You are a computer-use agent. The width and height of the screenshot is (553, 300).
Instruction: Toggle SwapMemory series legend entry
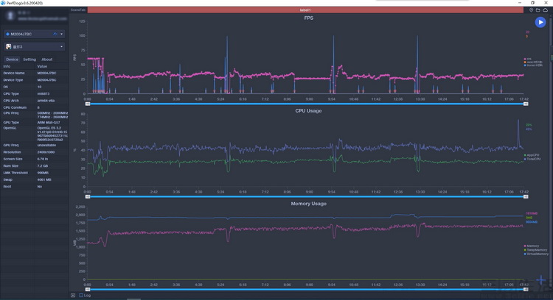[x=535, y=250]
